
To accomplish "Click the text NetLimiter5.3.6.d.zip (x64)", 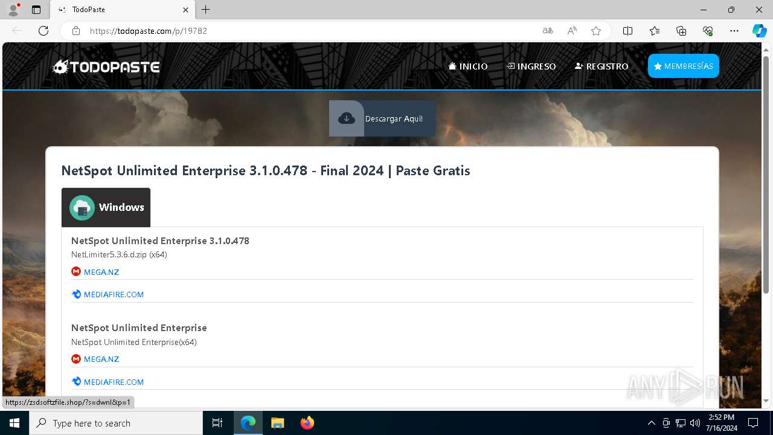I will 119,254.
